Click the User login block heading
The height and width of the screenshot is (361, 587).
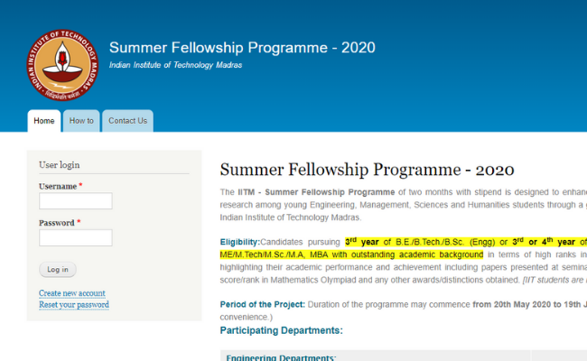point(60,165)
